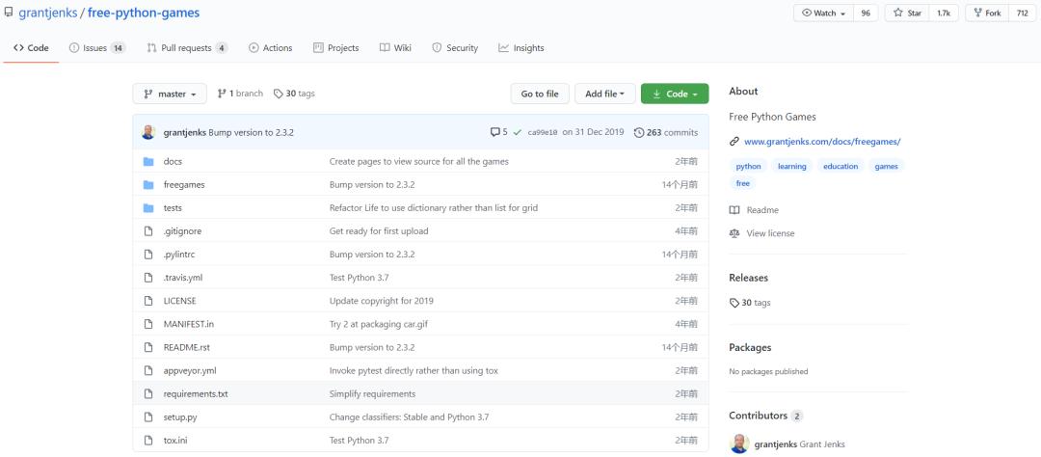This screenshot has height=457, width=1041.
Task: Click the repository icon beside grantjenks
Action: 8,12
